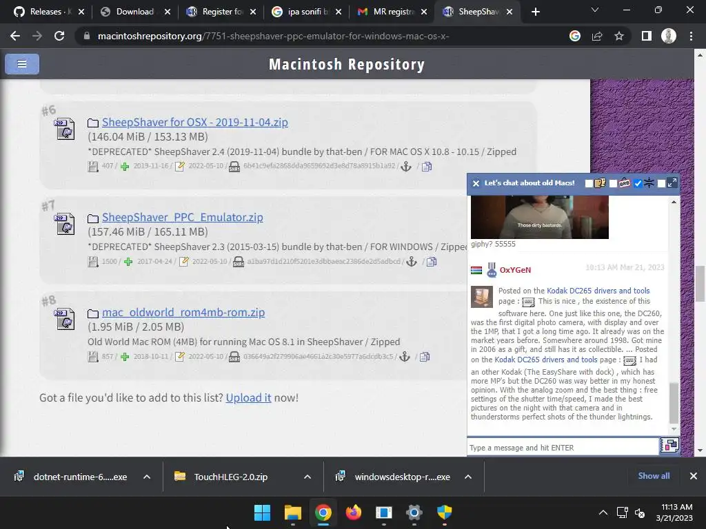Open options for TouchHLEG-2.0.zip download
Viewport: 706px width, 529px height.
click(x=307, y=477)
